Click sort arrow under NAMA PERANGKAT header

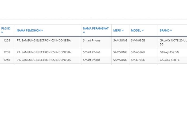(84, 33)
